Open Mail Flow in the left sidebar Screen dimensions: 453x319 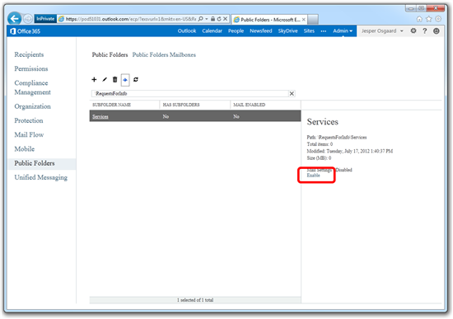tap(29, 135)
